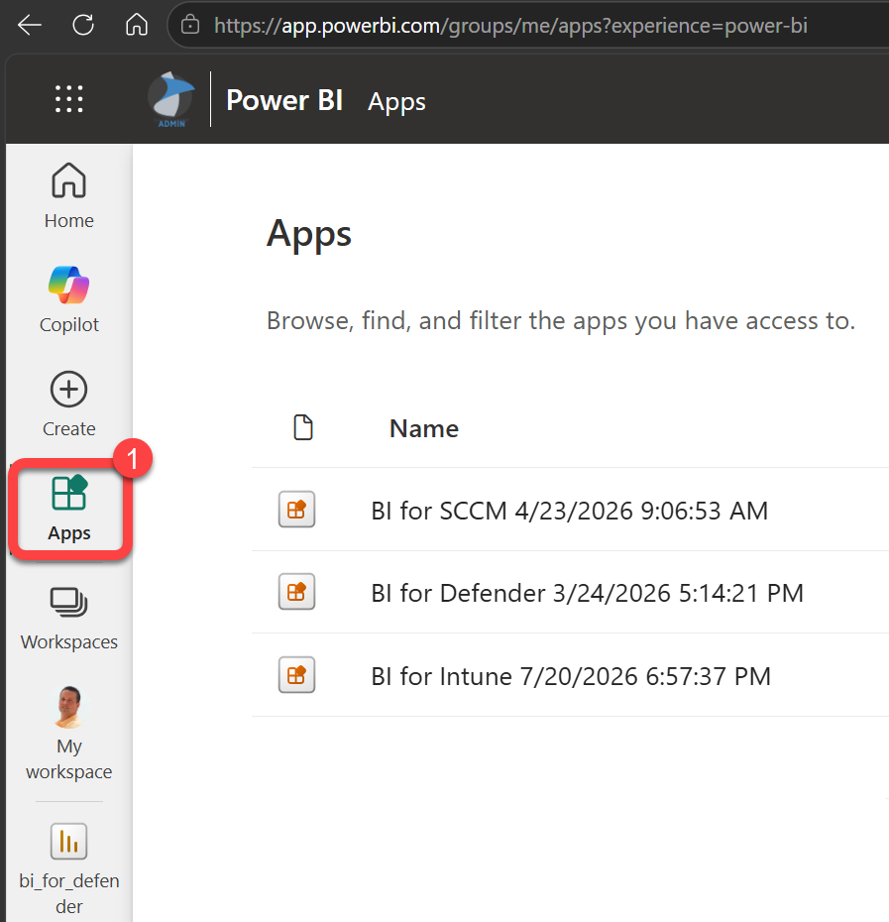Click the app icon for BI for Defender
The width and height of the screenshot is (889, 922).
point(296,592)
